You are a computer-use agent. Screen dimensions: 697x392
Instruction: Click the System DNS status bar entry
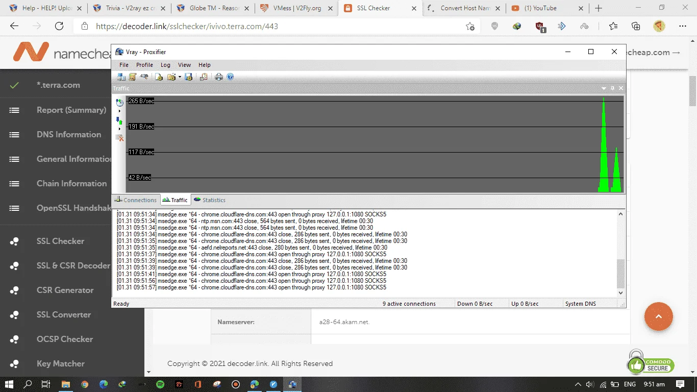[x=580, y=304]
